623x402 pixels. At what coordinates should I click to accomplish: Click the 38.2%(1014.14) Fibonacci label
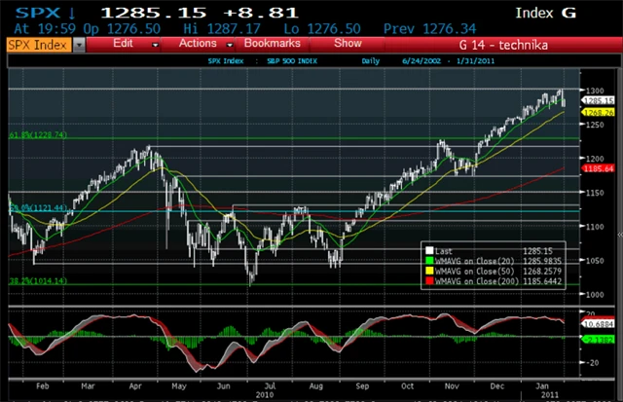tap(38, 281)
